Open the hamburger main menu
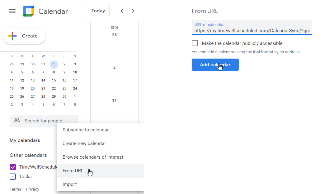The width and height of the screenshot is (325, 194). tap(12, 11)
